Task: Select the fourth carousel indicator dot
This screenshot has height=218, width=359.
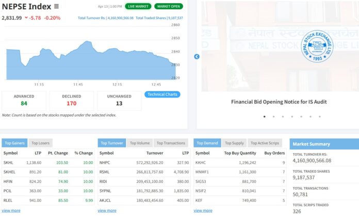Action: pyautogui.click(x=292, y=116)
